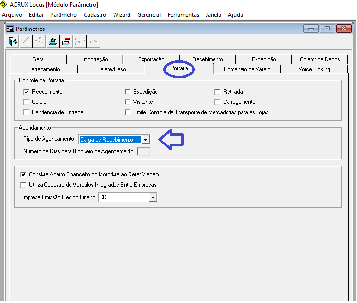Open the Ajuda menu
This screenshot has height=303, width=357.
pos(235,15)
